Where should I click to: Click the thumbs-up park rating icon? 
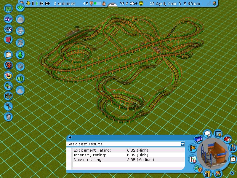[104, 4]
